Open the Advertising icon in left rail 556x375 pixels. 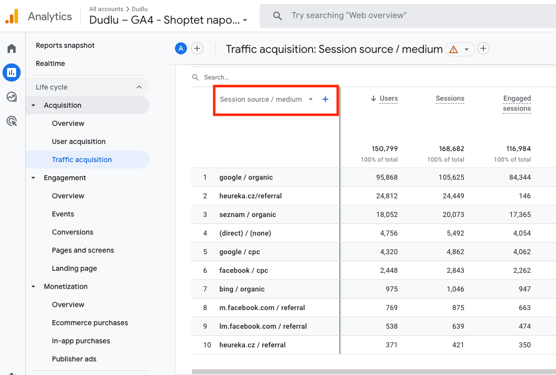point(12,121)
